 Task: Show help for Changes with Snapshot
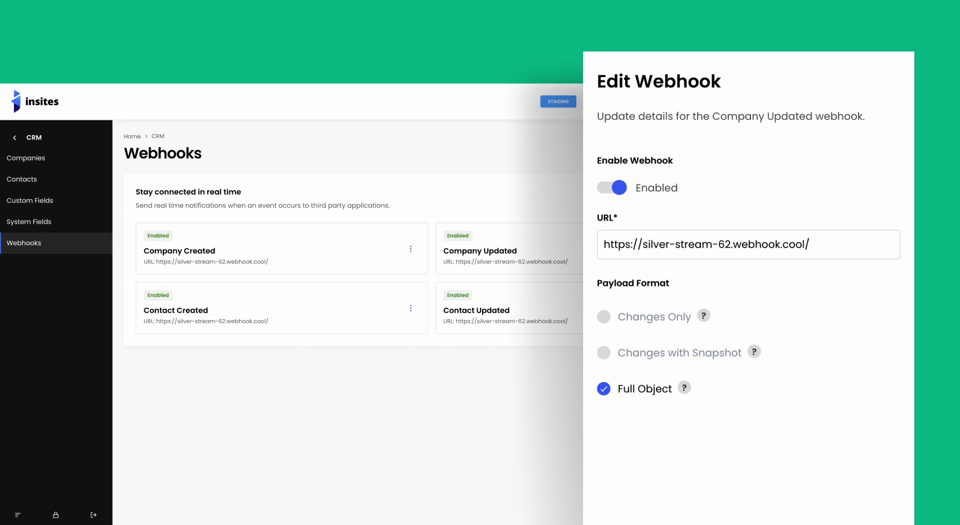coord(754,351)
